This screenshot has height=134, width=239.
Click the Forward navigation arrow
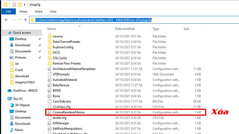point(13,20)
